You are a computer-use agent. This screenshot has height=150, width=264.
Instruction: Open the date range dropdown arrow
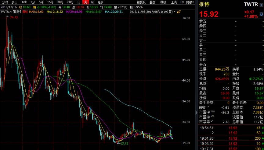[x=175, y=12]
